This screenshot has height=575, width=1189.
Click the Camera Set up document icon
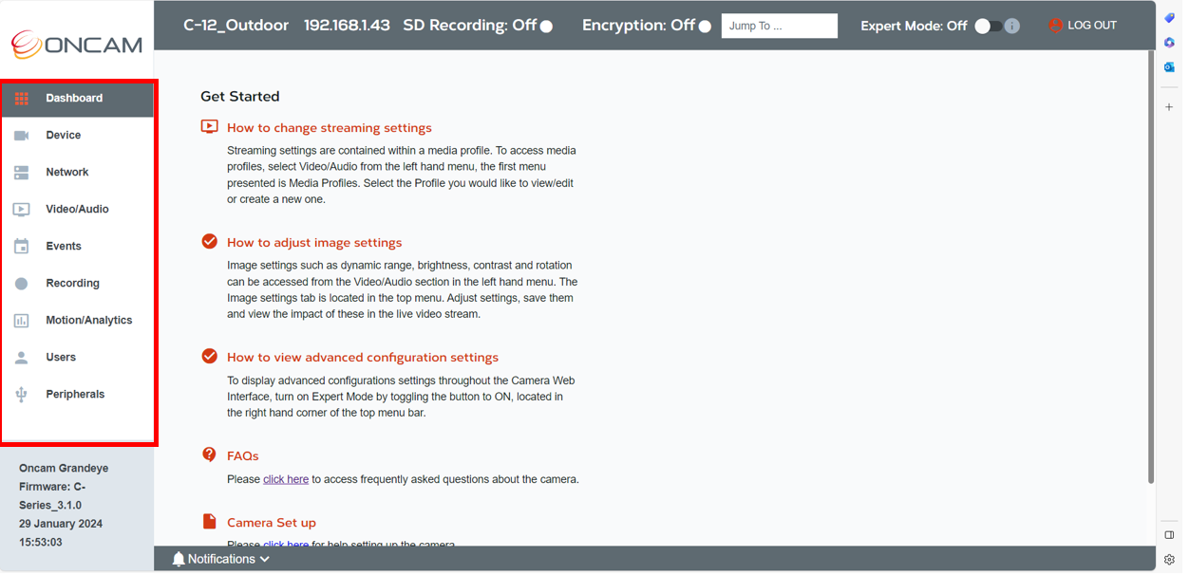point(210,522)
